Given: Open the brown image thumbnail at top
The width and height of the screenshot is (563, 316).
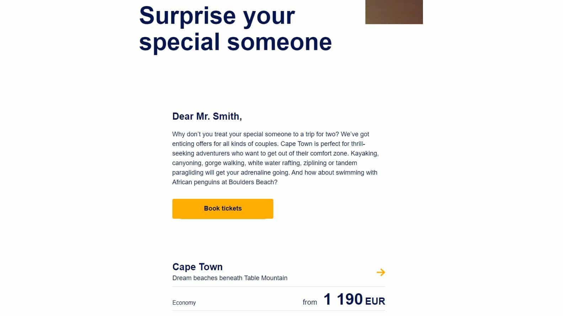Looking at the screenshot, I should coord(394,12).
